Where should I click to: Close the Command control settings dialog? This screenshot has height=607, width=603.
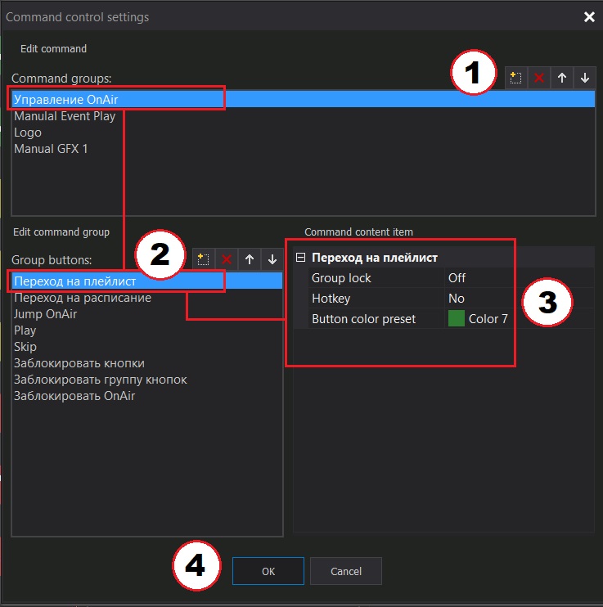click(x=589, y=16)
